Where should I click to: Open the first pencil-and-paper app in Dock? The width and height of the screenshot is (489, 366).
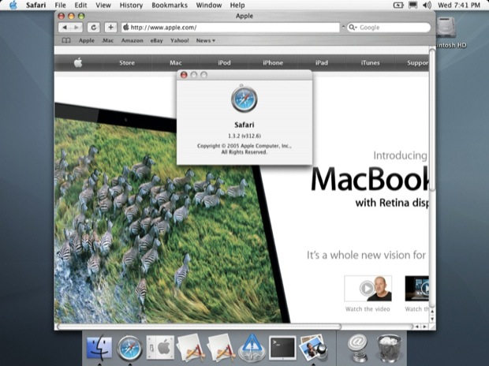[191, 347]
